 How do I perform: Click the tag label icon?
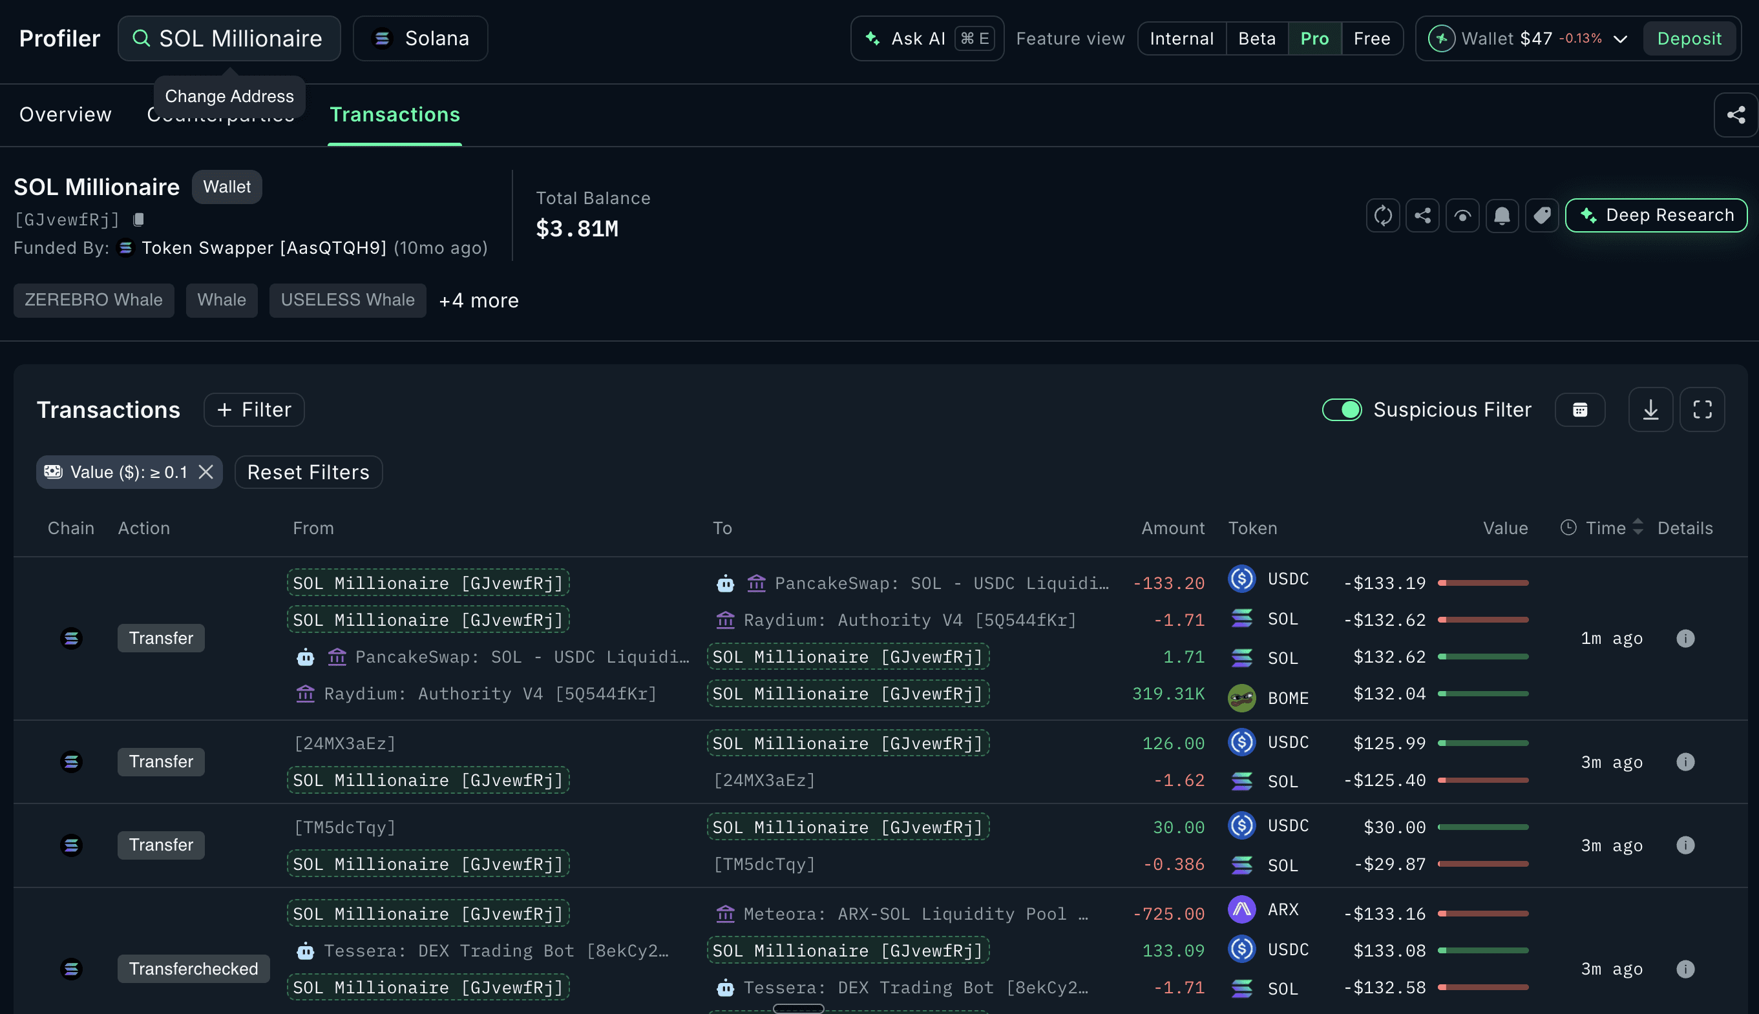coord(1542,216)
